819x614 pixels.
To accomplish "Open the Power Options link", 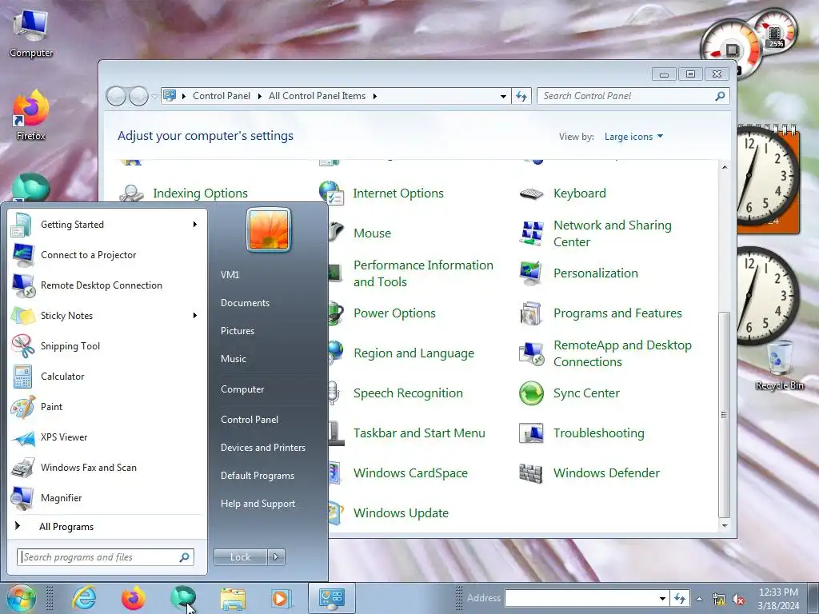I will 394,313.
